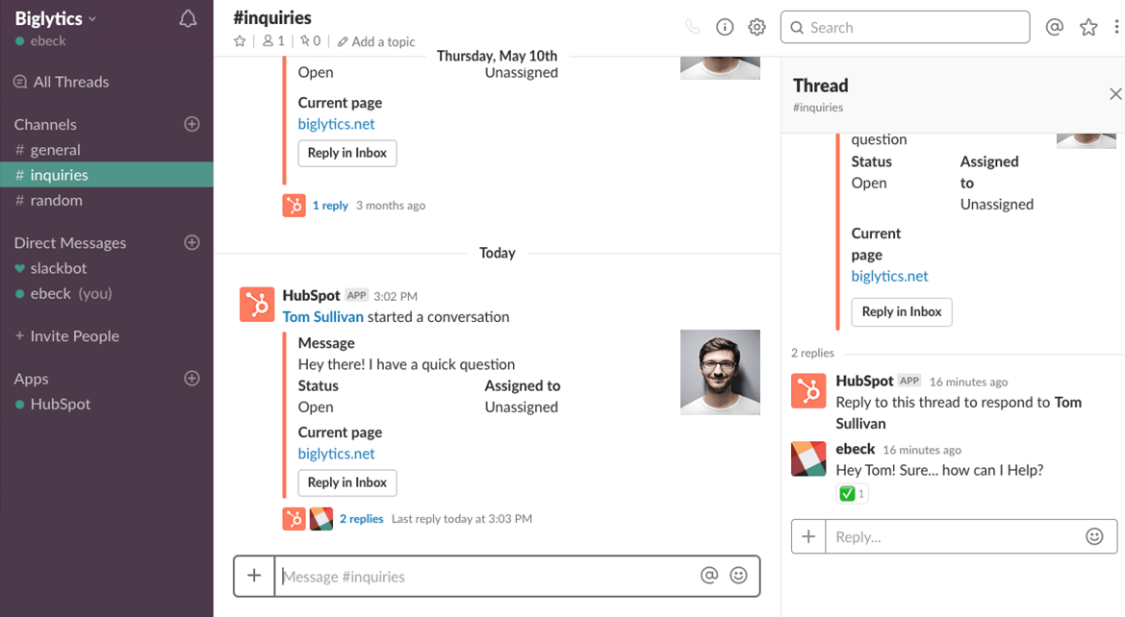The image size is (1125, 617).
Task: Open the biglytics.net link
Action: point(335,453)
